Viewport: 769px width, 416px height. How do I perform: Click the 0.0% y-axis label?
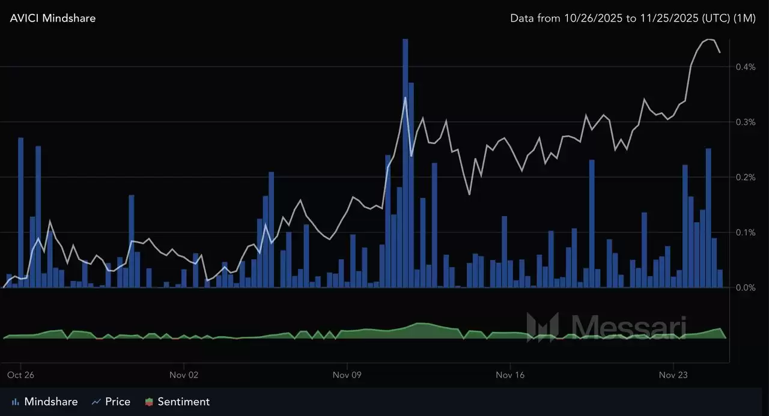tap(746, 288)
